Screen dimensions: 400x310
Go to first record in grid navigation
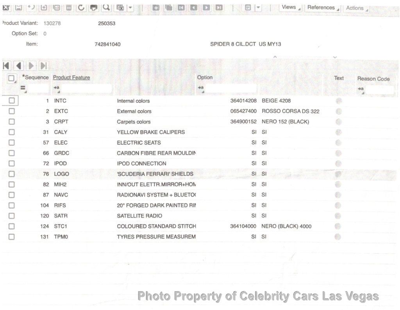tap(7, 66)
